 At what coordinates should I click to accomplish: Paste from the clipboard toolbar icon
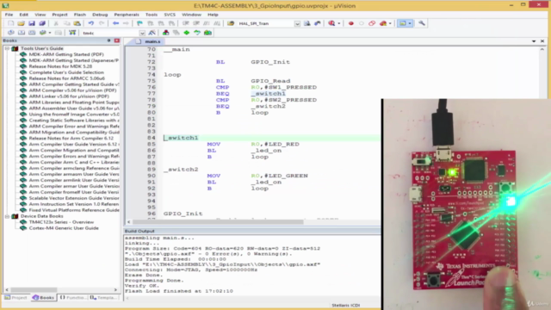tap(77, 23)
